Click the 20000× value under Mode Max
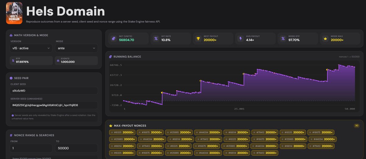The height and width of the screenshot is (159, 366). 337,40
